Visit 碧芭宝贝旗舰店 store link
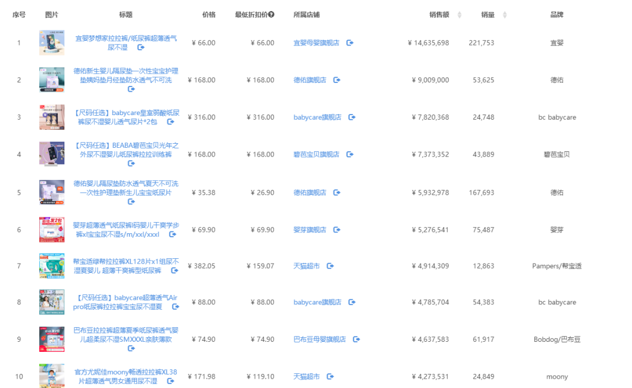 (x=317, y=154)
